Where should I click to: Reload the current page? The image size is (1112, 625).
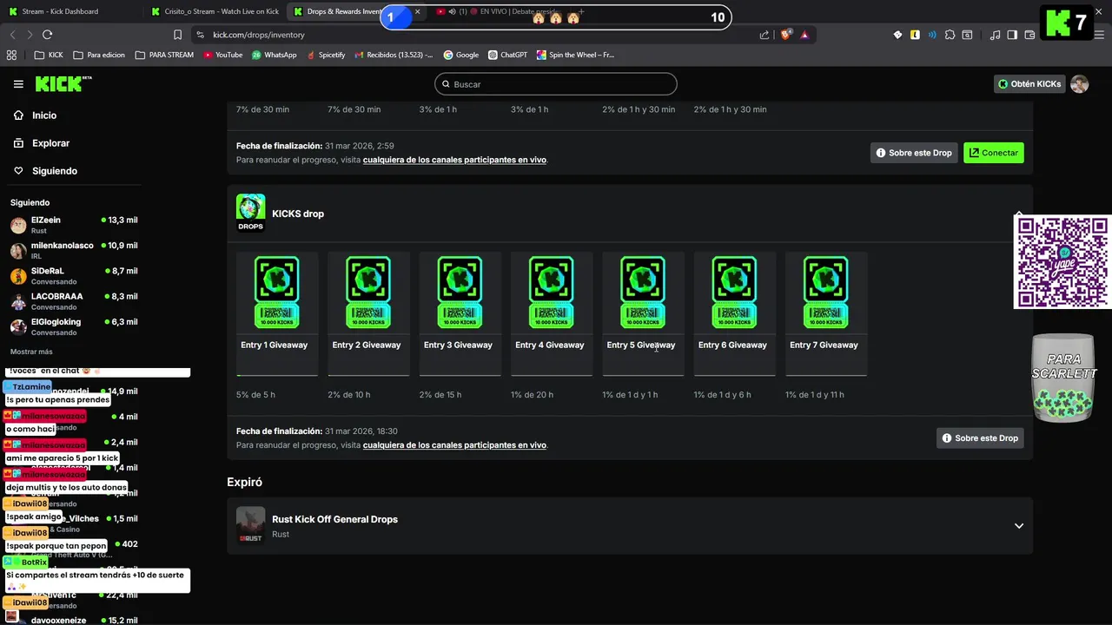point(47,35)
